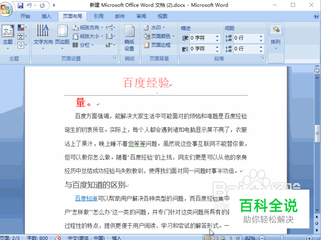Edit the right indent 0 字符 field
Viewport: 321px width, 240px height.
202,49
